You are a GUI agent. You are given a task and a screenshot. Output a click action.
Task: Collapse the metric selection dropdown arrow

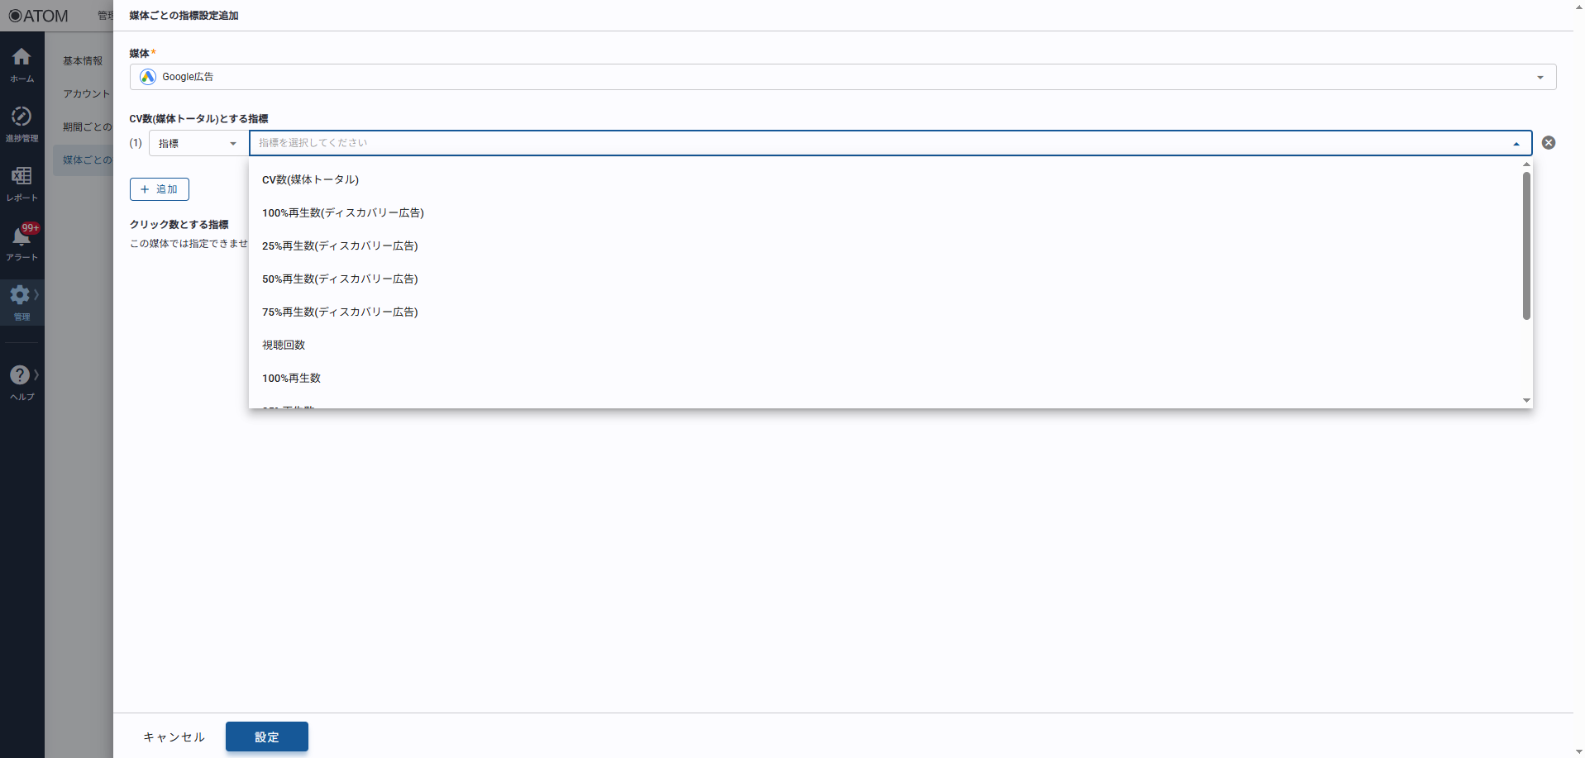click(x=1516, y=144)
